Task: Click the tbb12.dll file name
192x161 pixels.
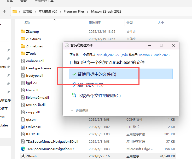Action: tap(33, 134)
